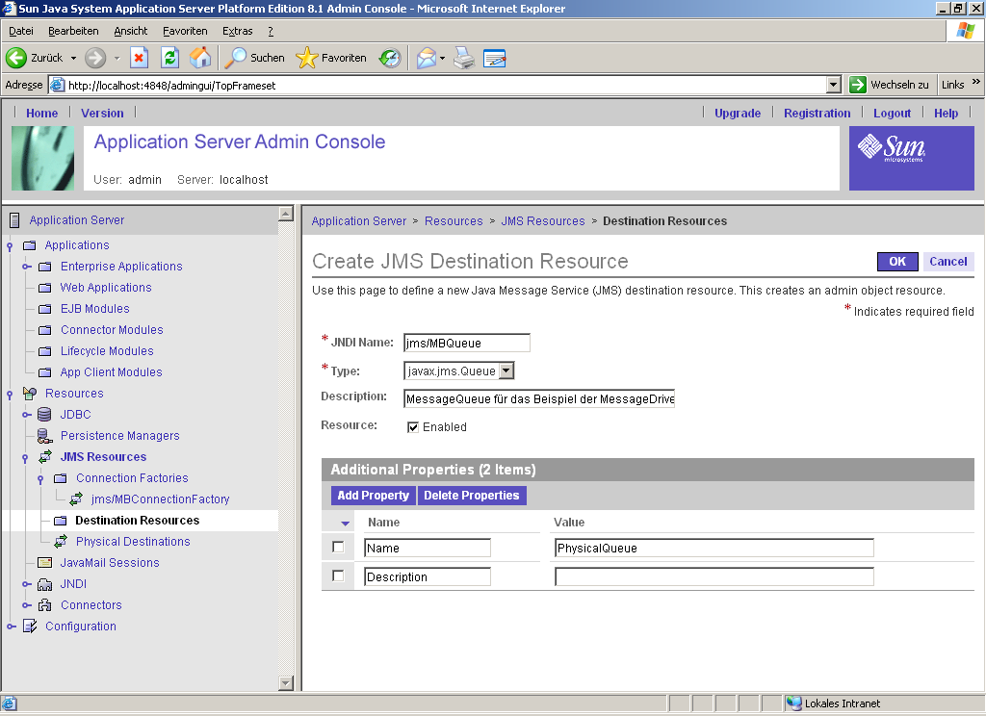Stop page loading with red X icon
Image resolution: width=986 pixels, height=716 pixels.
(x=139, y=58)
